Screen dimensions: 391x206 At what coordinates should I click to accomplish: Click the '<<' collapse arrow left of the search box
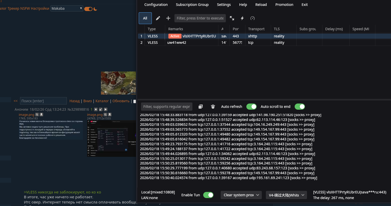pyautogui.click(x=16, y=101)
